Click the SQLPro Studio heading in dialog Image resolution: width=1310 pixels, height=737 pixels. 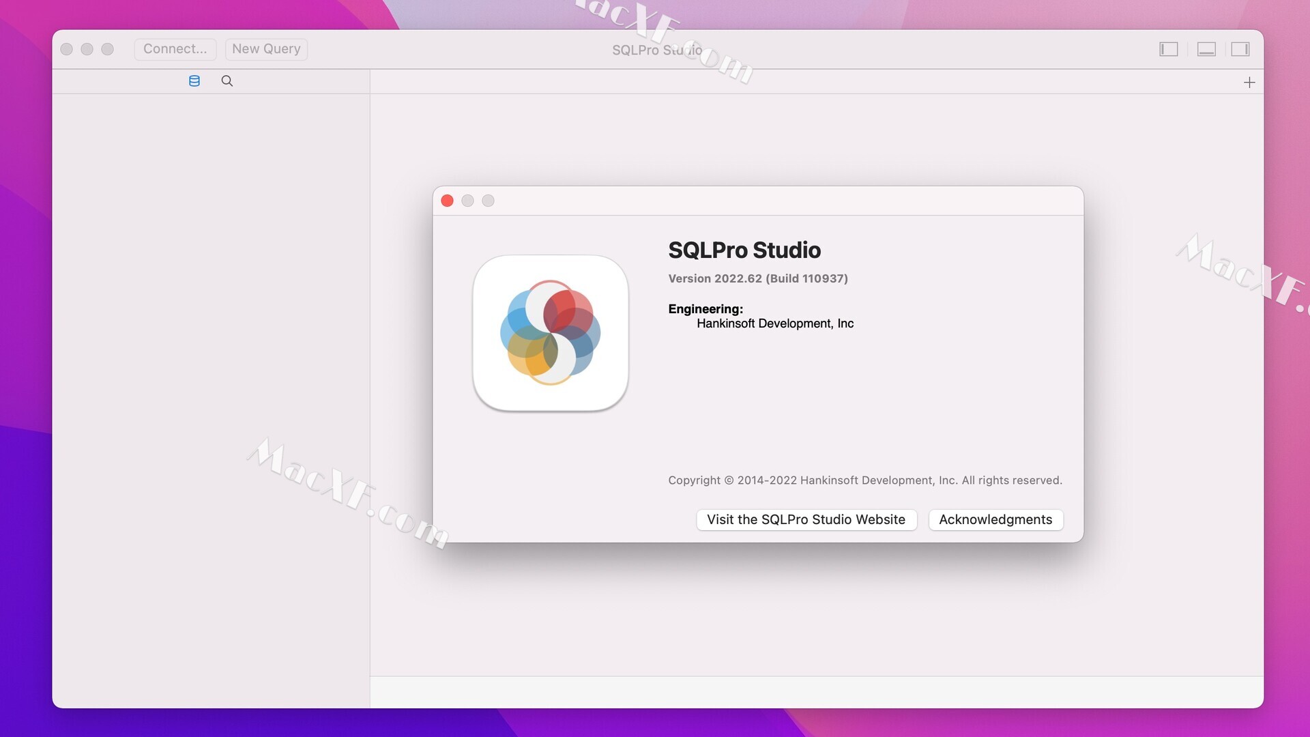point(744,250)
